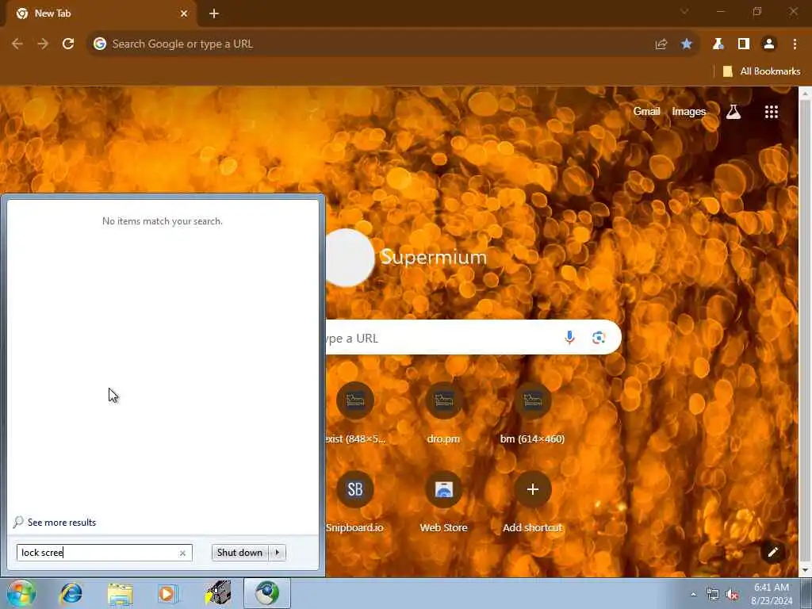Show hidden tray icons arrow

[x=693, y=595]
